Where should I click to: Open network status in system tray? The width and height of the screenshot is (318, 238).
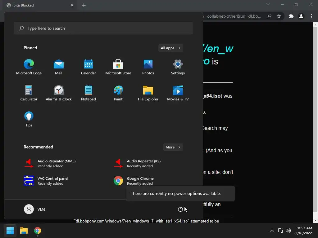pyautogui.click(x=281, y=231)
